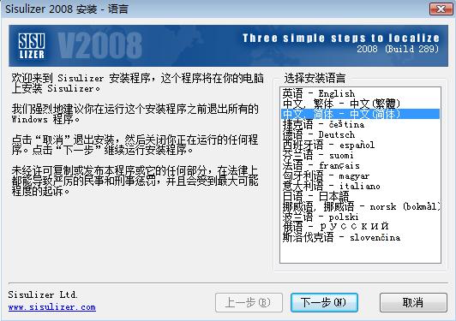Screen dimensions: 456x321
Task: Select 匈牙利语 - magyar language
Action: point(360,175)
